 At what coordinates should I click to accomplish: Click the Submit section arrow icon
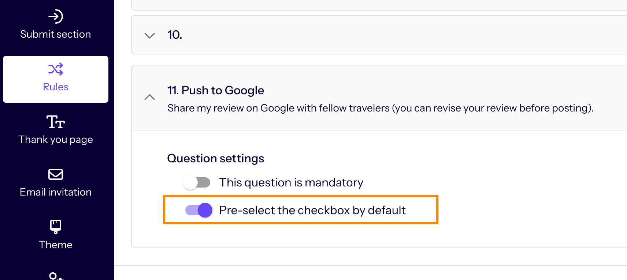[x=56, y=16]
